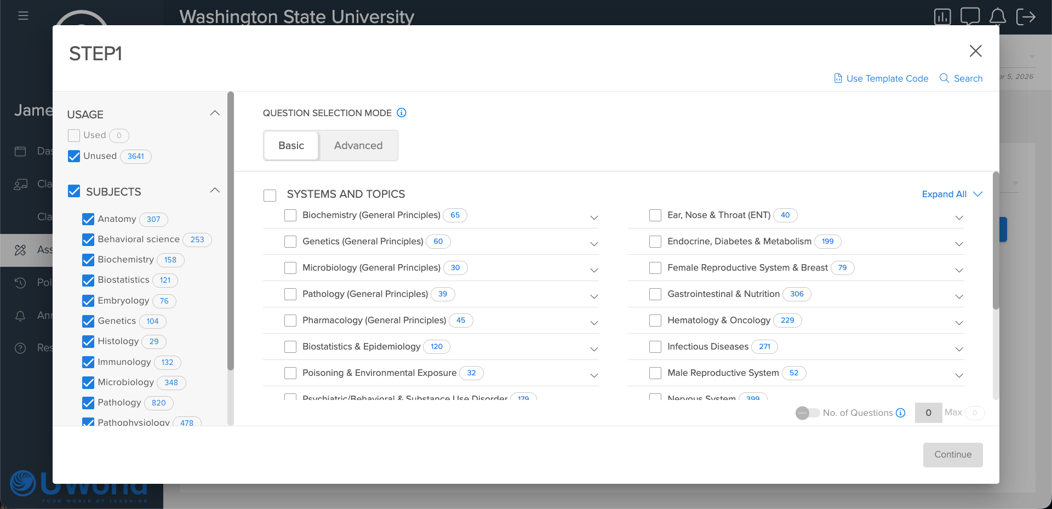1052x509 pixels.
Task: Uncheck the Anatomy subject checkbox
Action: (x=88, y=219)
